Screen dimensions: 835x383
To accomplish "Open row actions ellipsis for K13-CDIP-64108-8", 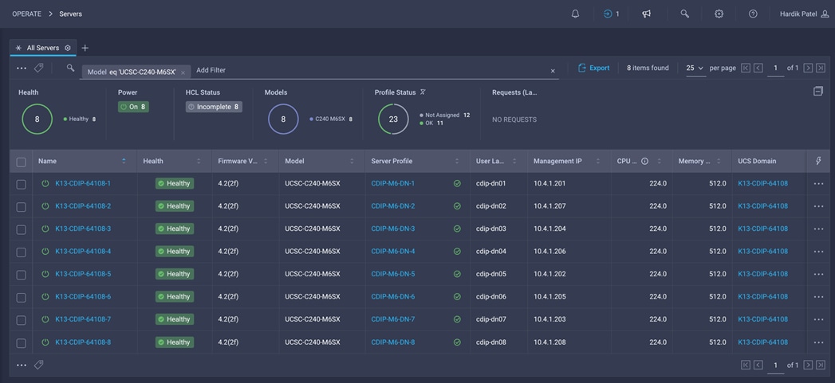I will point(818,342).
